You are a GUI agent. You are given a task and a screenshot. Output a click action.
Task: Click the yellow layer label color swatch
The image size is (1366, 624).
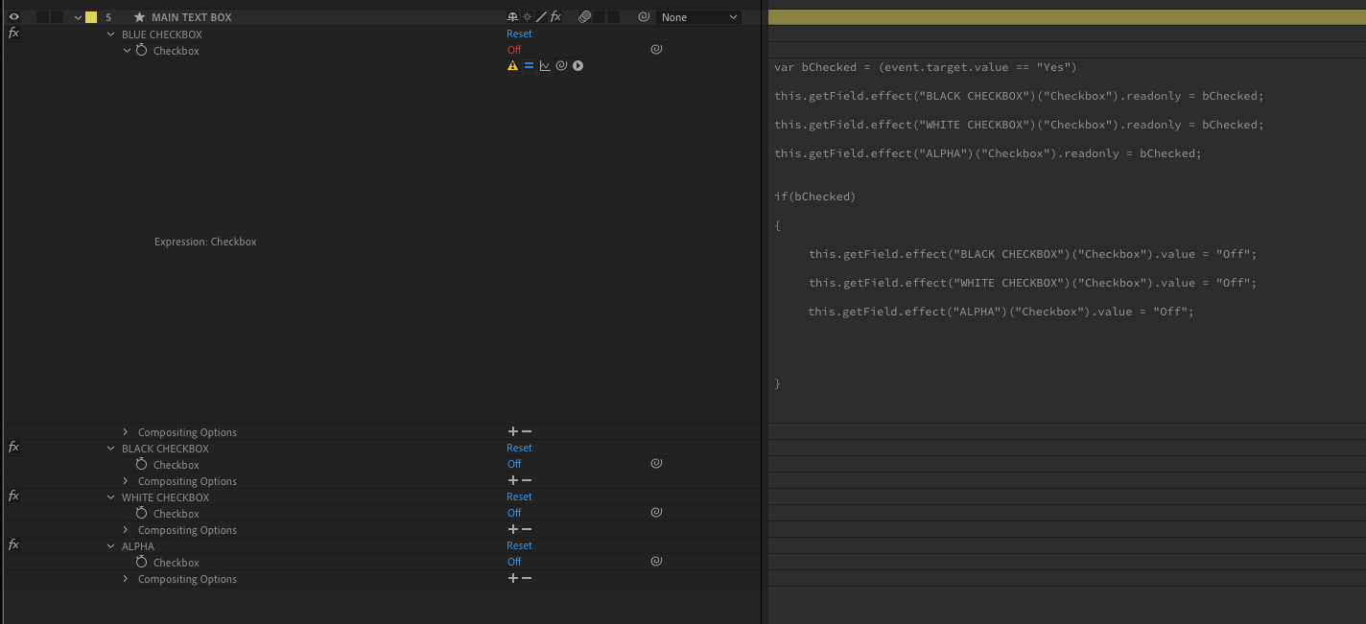[x=91, y=17]
